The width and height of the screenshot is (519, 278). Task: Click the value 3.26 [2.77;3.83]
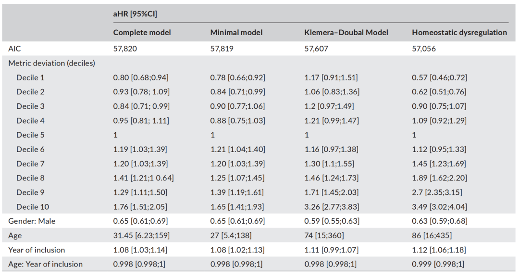tap(331, 207)
